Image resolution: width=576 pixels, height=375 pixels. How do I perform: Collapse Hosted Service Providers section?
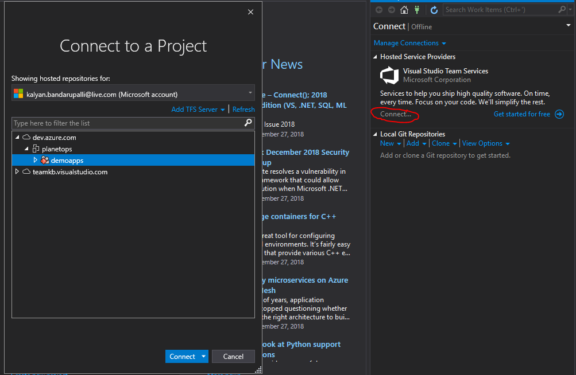pyautogui.click(x=375, y=57)
